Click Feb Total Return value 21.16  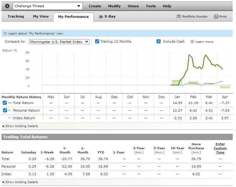click(x=193, y=103)
